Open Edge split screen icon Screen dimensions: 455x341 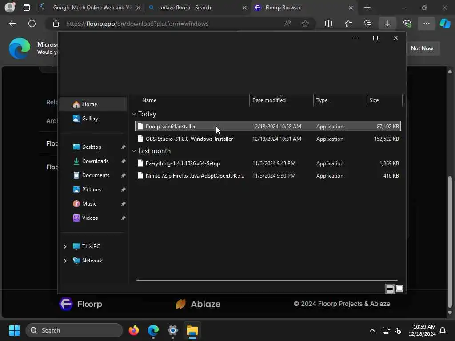328,24
